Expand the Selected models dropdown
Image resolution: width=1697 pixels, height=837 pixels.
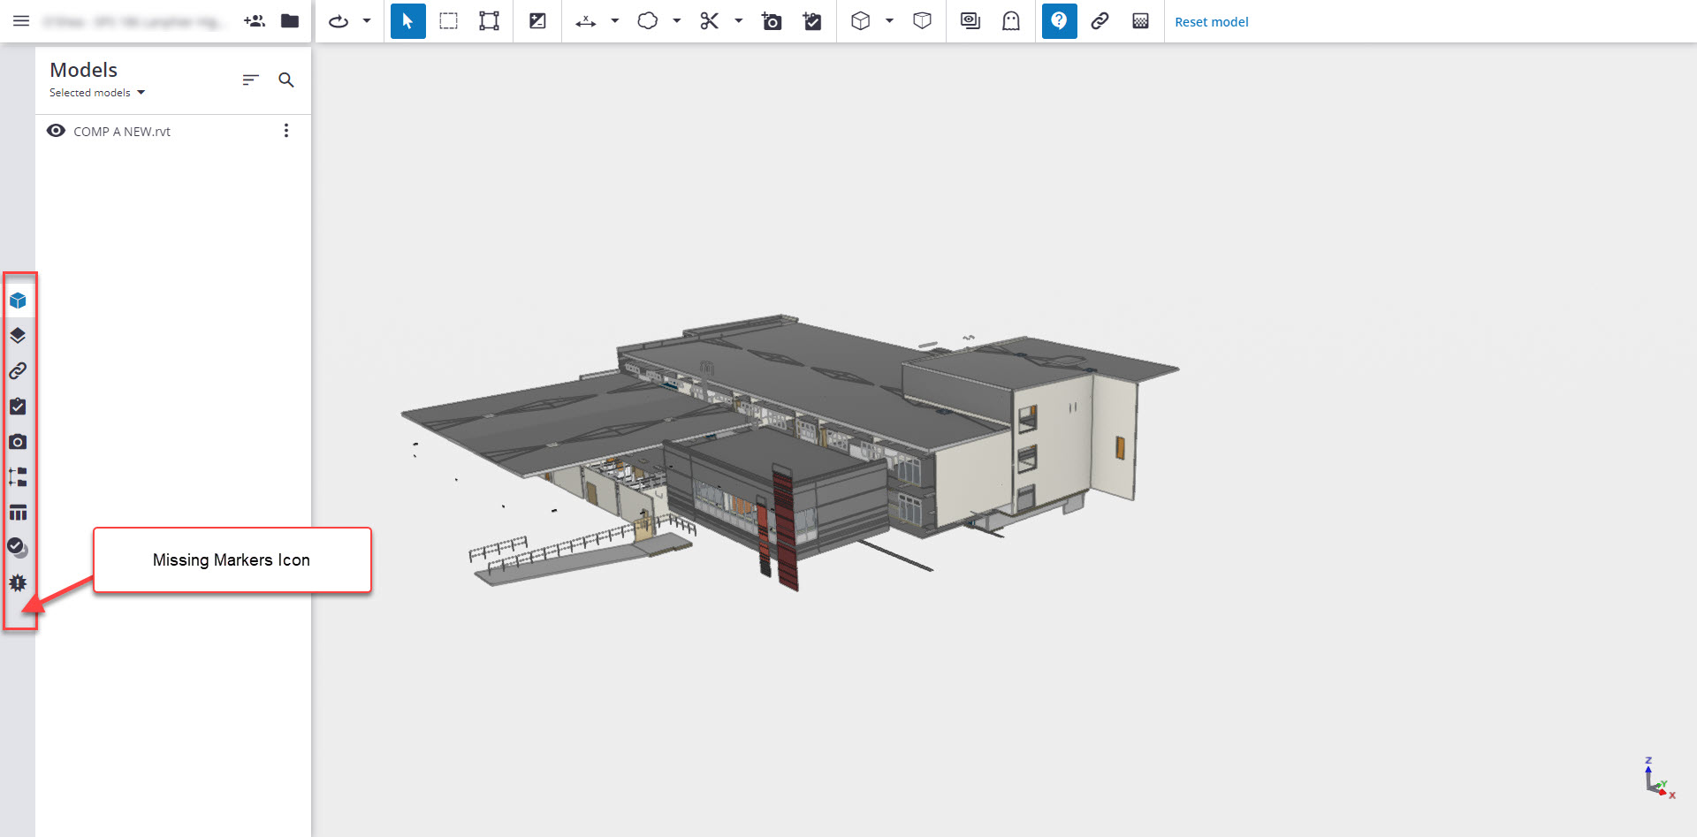(x=95, y=92)
